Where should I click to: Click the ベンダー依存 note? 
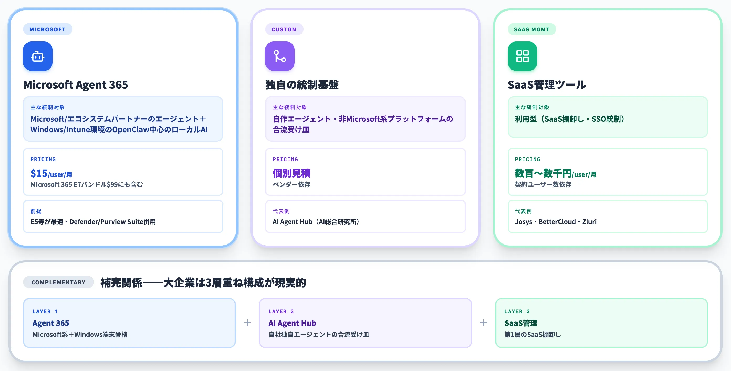click(x=291, y=184)
